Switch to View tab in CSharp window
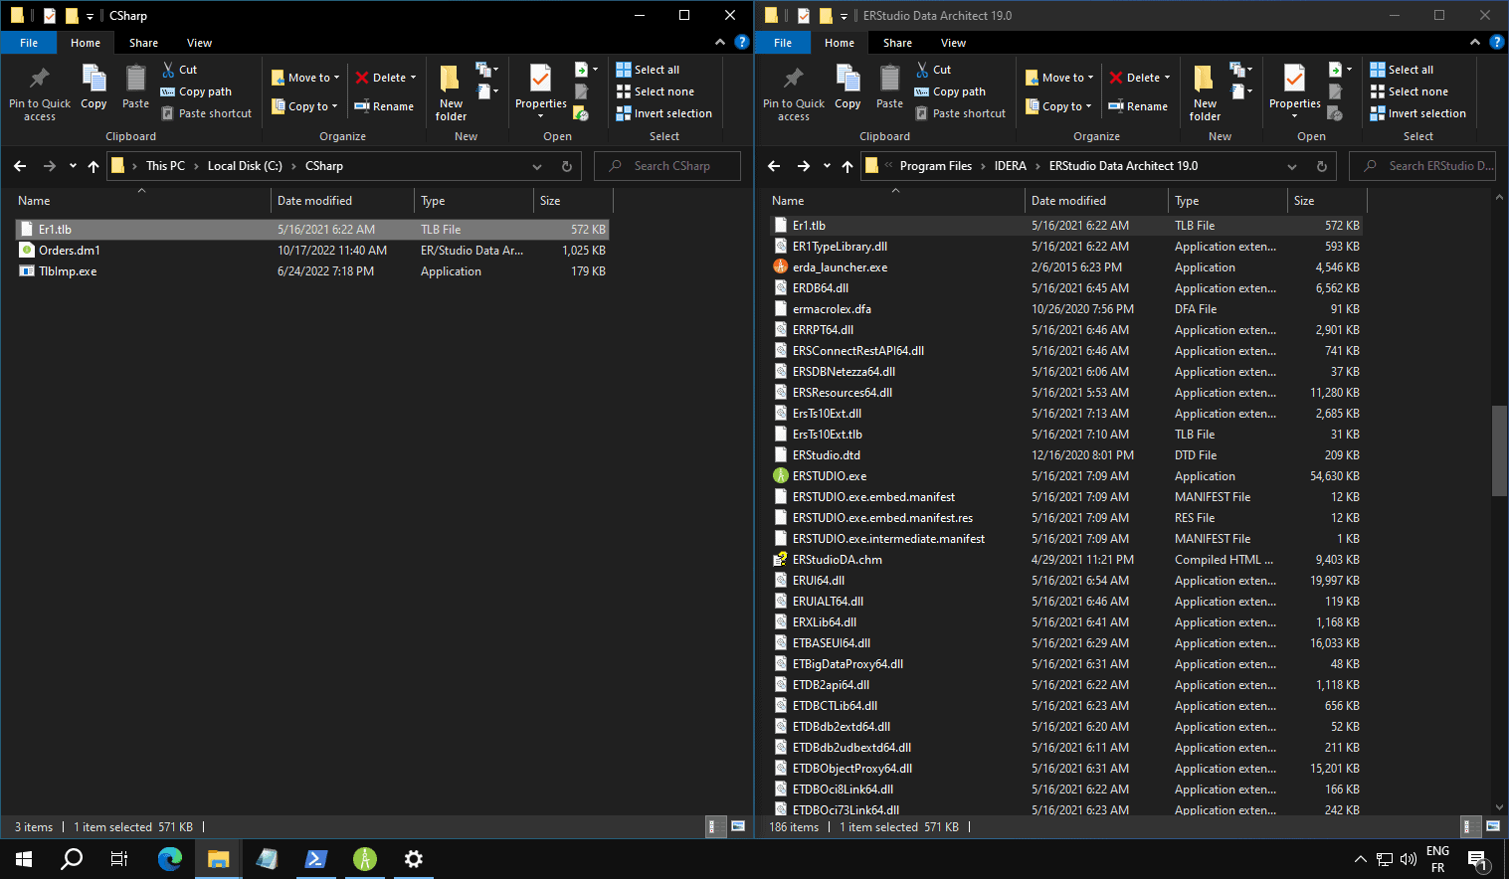1509x879 pixels. (199, 43)
